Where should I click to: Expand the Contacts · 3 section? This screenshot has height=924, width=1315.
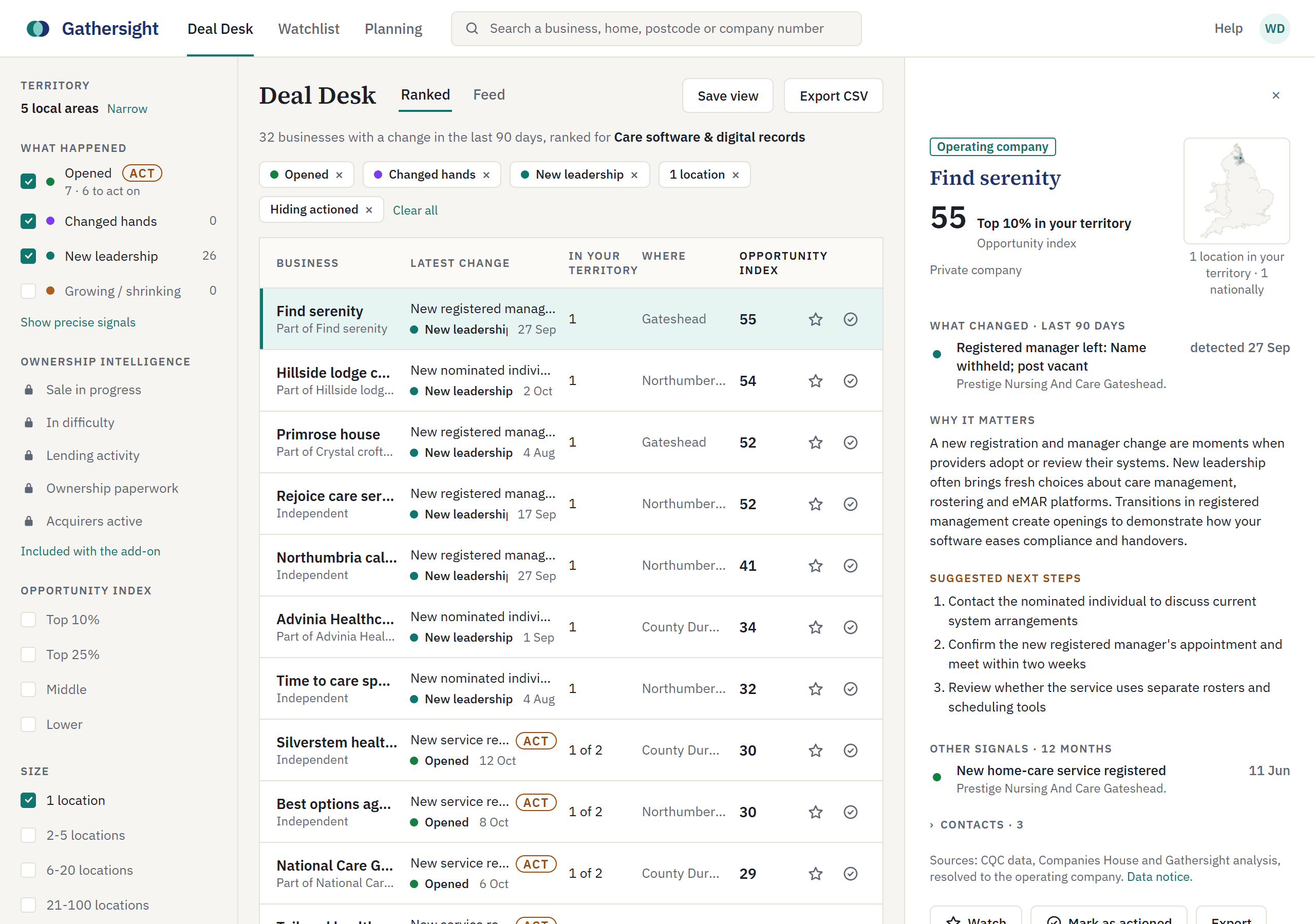click(x=976, y=825)
